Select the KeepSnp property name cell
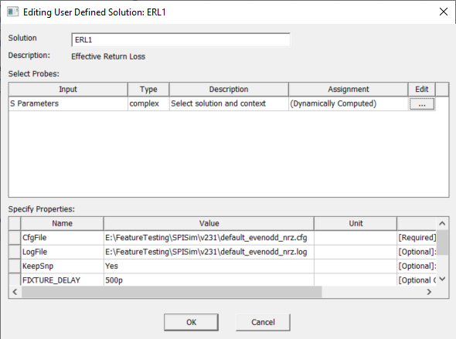Viewport: 456px width, 339px height. (x=62, y=266)
